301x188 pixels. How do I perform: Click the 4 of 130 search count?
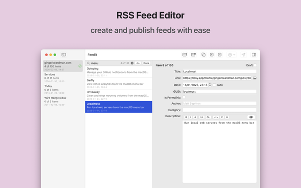(x=125, y=63)
